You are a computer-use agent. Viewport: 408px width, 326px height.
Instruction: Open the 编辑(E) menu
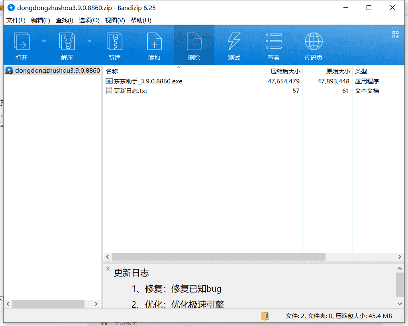click(40, 20)
